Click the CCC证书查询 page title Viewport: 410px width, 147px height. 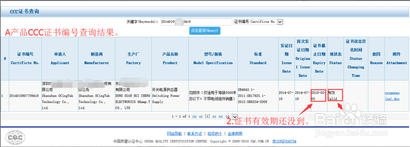click(24, 12)
